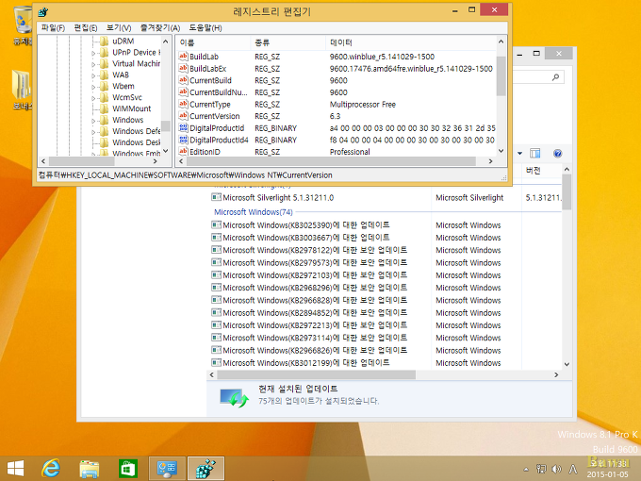The width and height of the screenshot is (641, 481).
Task: Expand the UPnP Device tree node
Action: pyautogui.click(x=93, y=53)
